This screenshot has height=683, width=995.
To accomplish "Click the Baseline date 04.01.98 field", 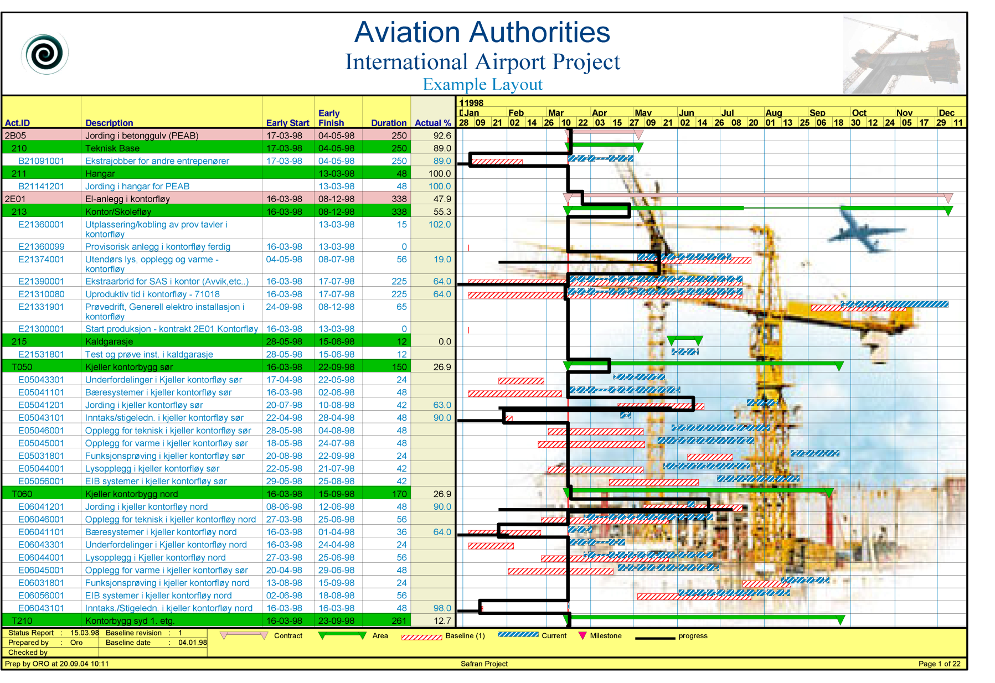I will [192, 643].
